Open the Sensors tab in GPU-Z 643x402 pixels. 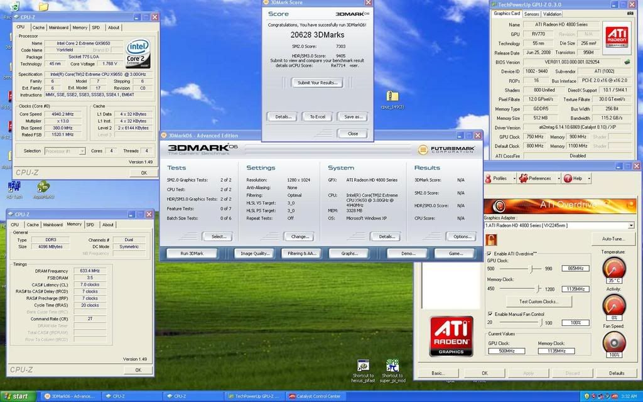[531, 14]
